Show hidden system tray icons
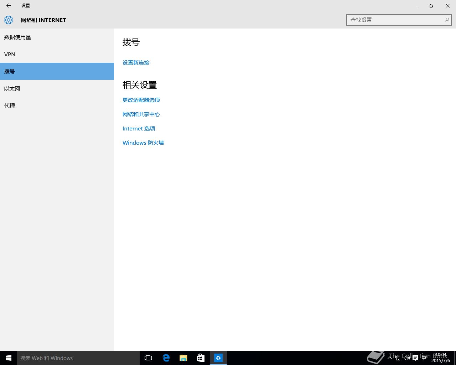The image size is (456, 365). coord(390,358)
